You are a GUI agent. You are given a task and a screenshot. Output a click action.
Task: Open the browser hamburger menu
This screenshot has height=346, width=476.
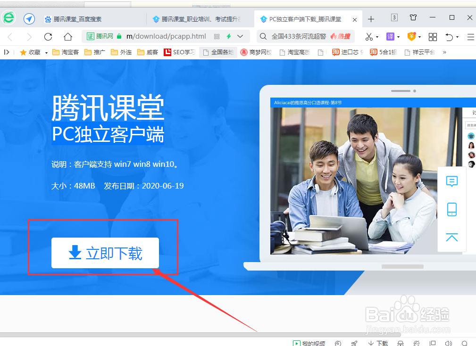coord(470,37)
